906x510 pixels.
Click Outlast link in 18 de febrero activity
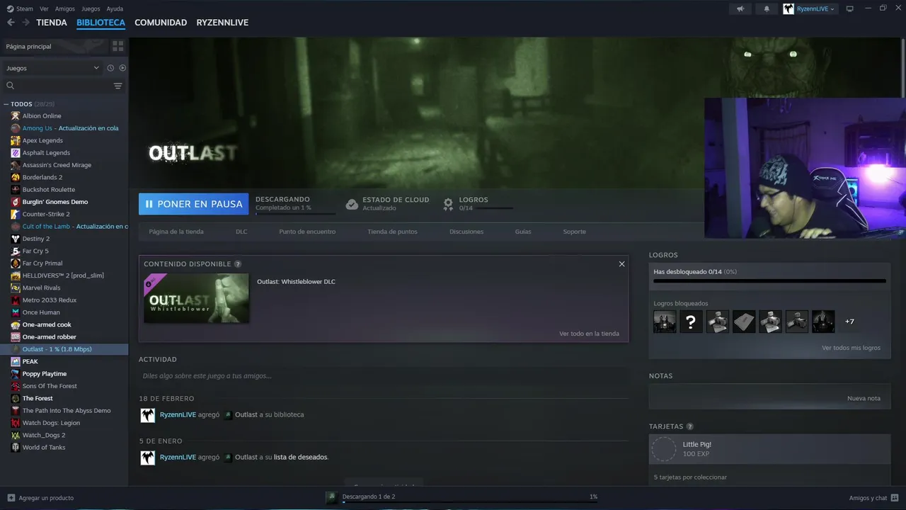pyautogui.click(x=246, y=414)
